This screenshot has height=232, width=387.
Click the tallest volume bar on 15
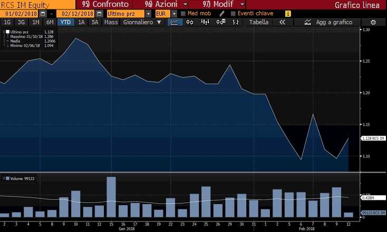[111, 197]
